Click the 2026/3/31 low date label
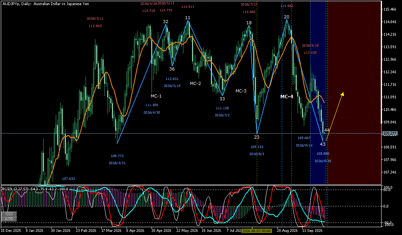 pos(117,163)
